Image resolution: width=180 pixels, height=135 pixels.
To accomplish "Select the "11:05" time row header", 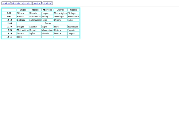I will coord(9,23).
